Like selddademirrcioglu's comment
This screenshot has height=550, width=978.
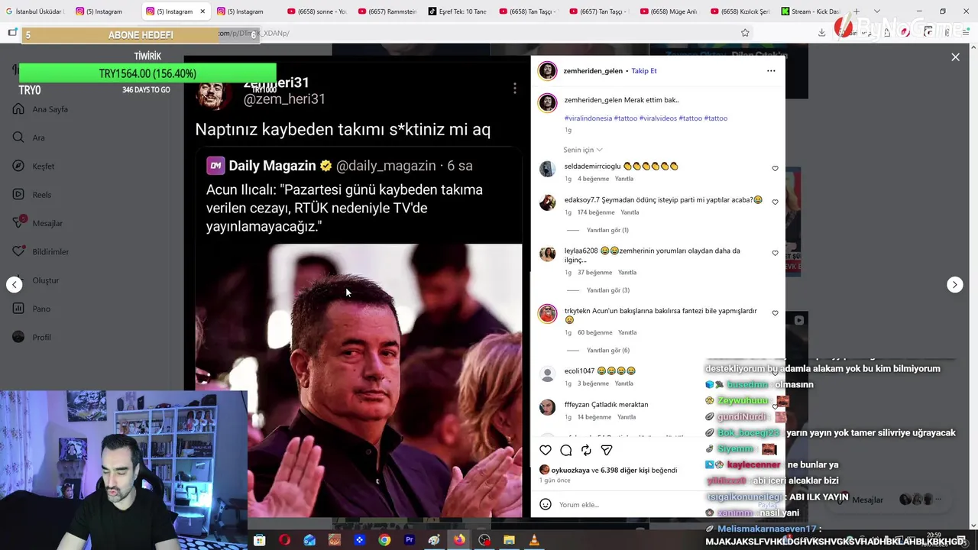tap(775, 169)
